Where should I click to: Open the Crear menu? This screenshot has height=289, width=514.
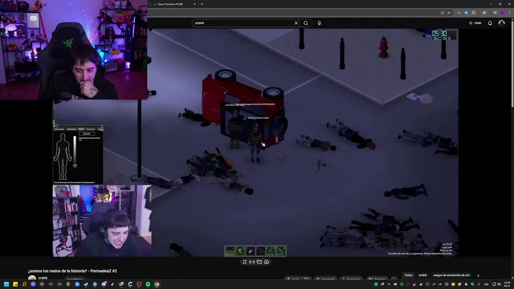click(475, 23)
